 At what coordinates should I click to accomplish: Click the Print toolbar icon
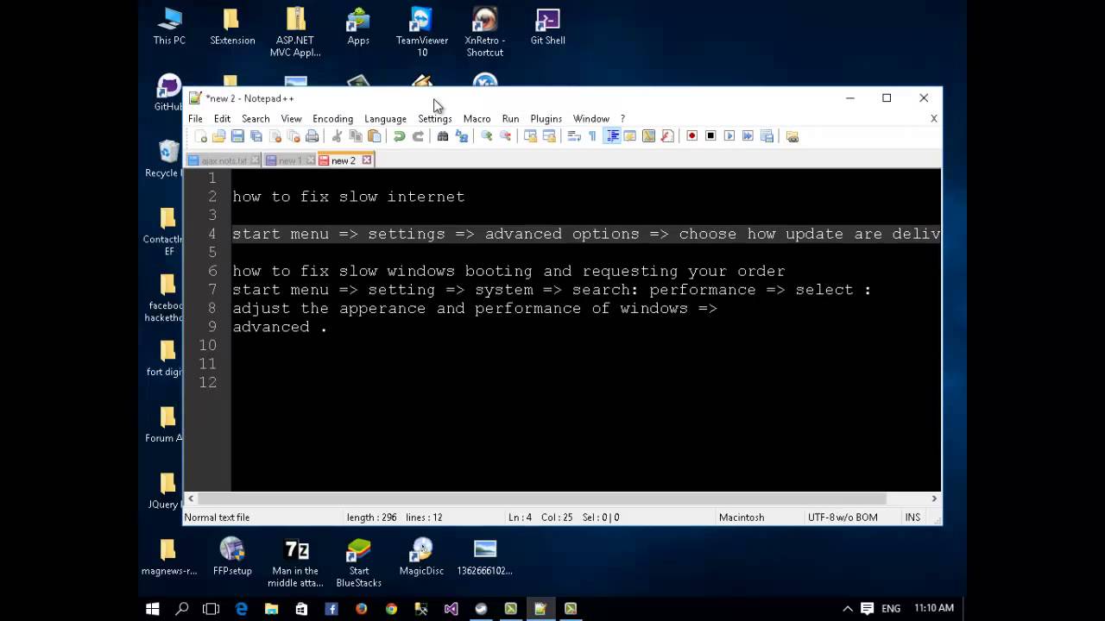313,136
